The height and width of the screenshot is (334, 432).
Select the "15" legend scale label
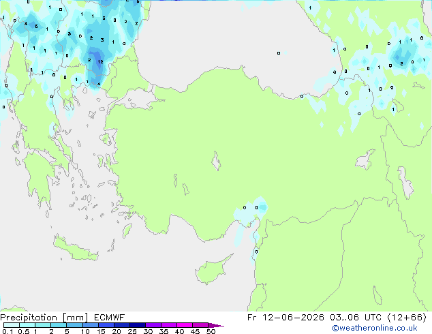click(x=101, y=331)
